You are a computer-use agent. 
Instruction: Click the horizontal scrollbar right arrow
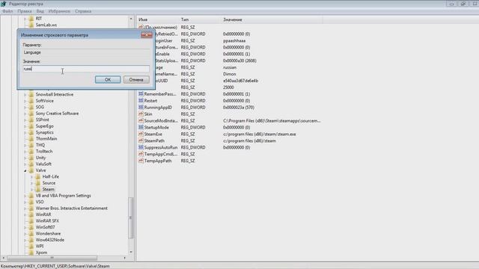[125, 258]
